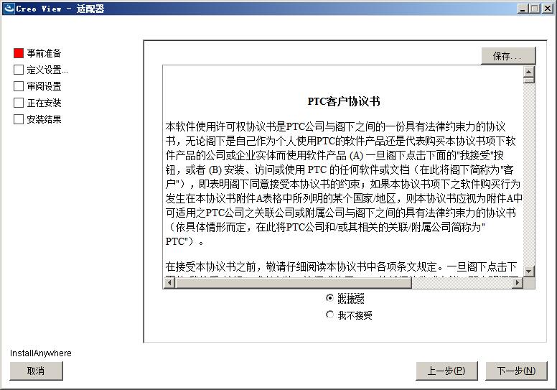Click the horizontal scroll left arrow
This screenshot has height=390, width=557.
pos(169,283)
